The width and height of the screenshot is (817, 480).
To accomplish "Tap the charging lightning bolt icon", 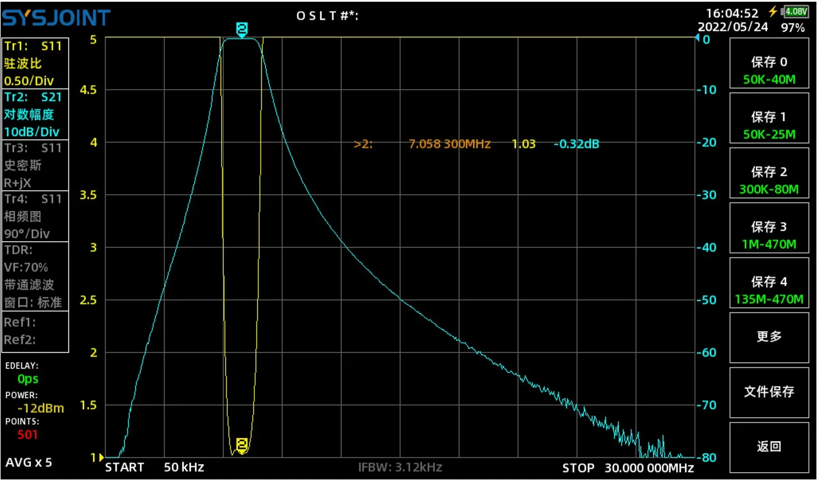I will point(773,11).
